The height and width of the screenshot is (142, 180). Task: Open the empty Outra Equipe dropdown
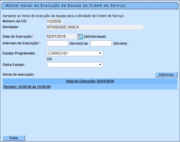[75, 65]
